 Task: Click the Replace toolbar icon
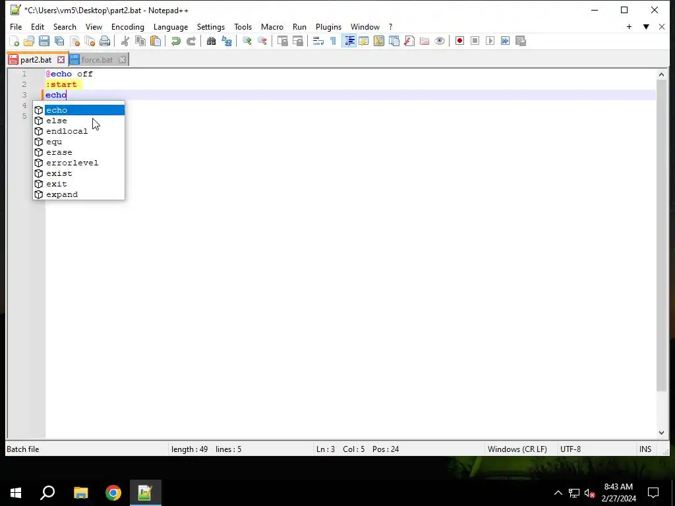click(227, 41)
